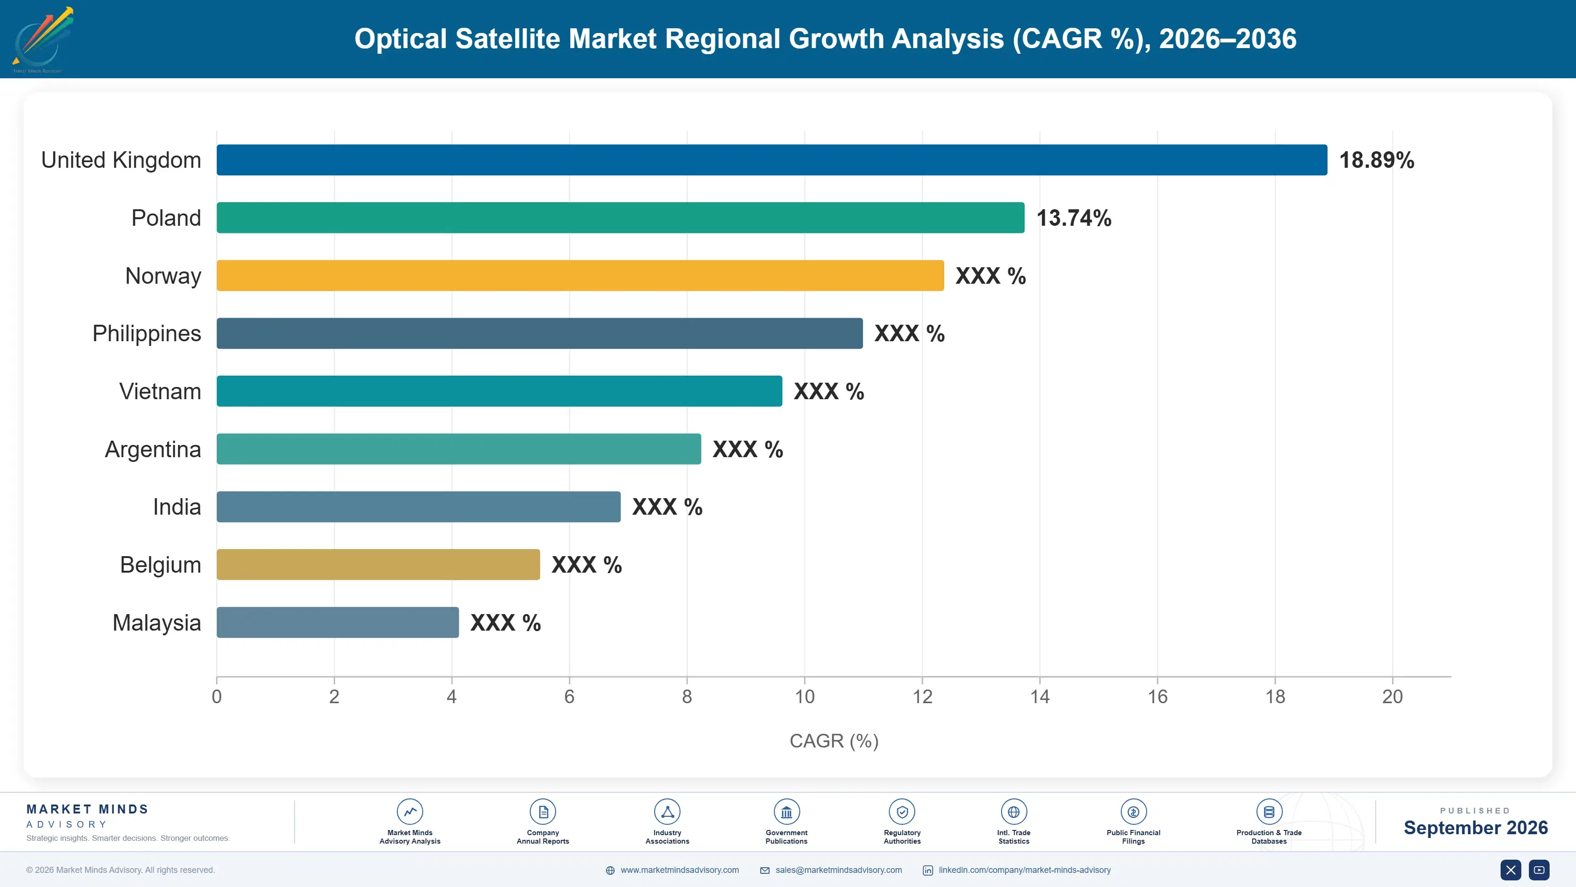This screenshot has height=887, width=1576.
Task: Click the Production & Trade Databases icon
Action: click(1269, 812)
